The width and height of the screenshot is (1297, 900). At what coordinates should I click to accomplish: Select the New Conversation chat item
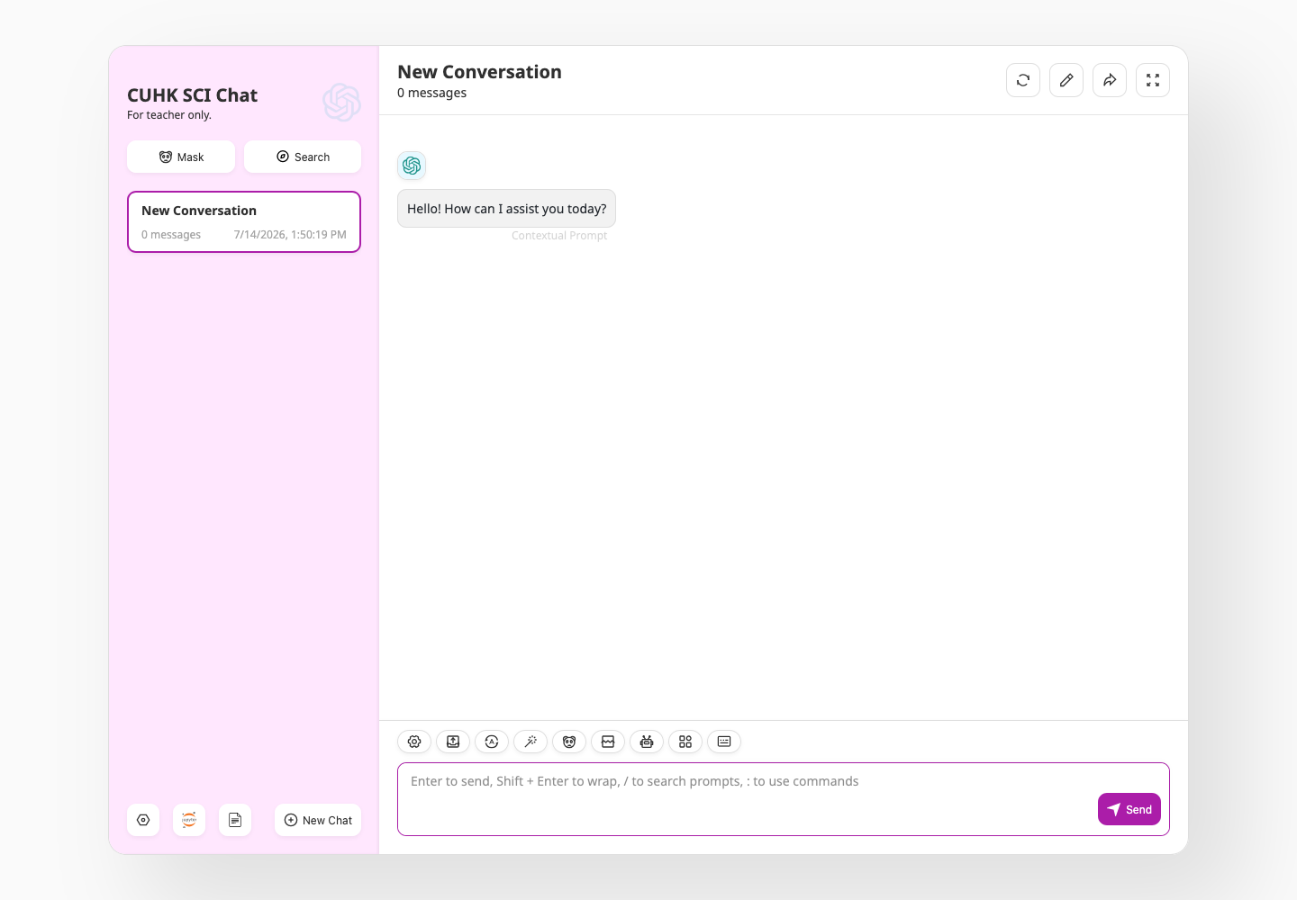[244, 221]
